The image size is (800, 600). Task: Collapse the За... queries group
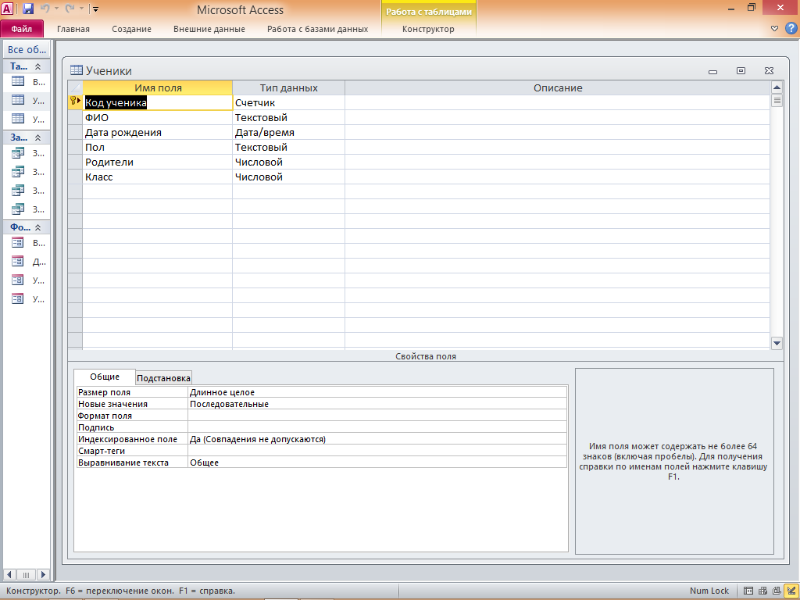pyautogui.click(x=37, y=137)
